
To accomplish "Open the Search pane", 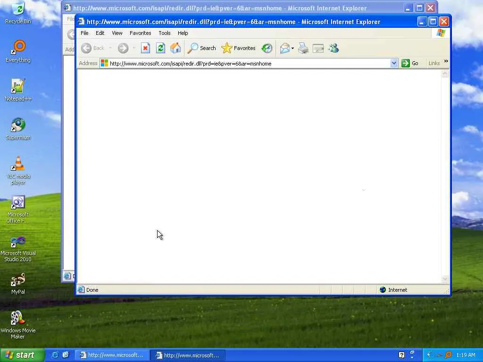I will click(x=202, y=48).
